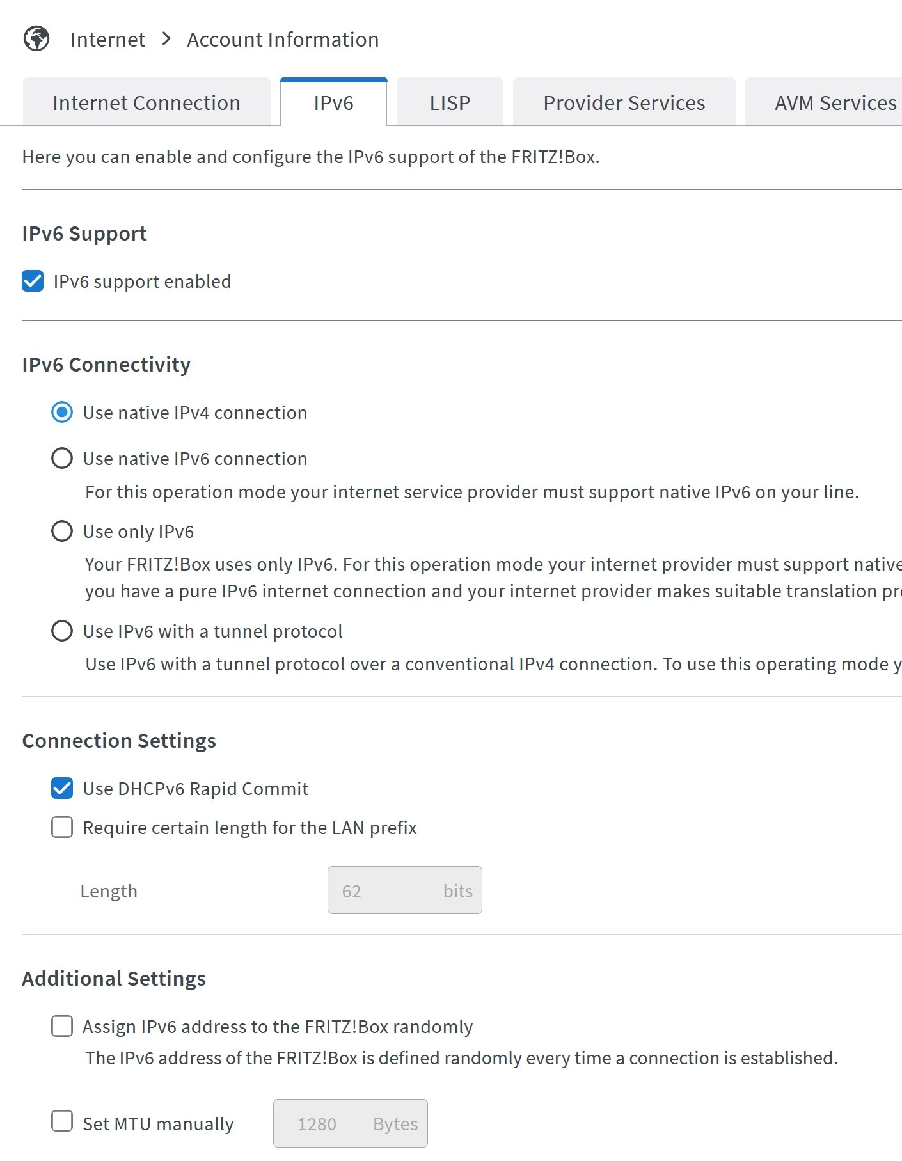902x1161 pixels.
Task: Click the LAN prefix Length field
Action: (404, 890)
